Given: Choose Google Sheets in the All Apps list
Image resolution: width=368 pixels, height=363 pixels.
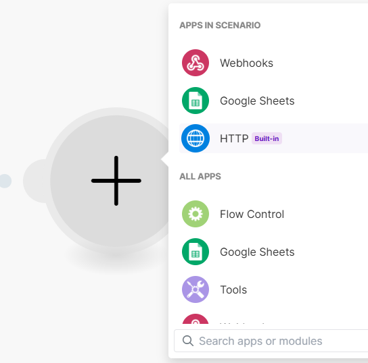Looking at the screenshot, I should 274,252.
